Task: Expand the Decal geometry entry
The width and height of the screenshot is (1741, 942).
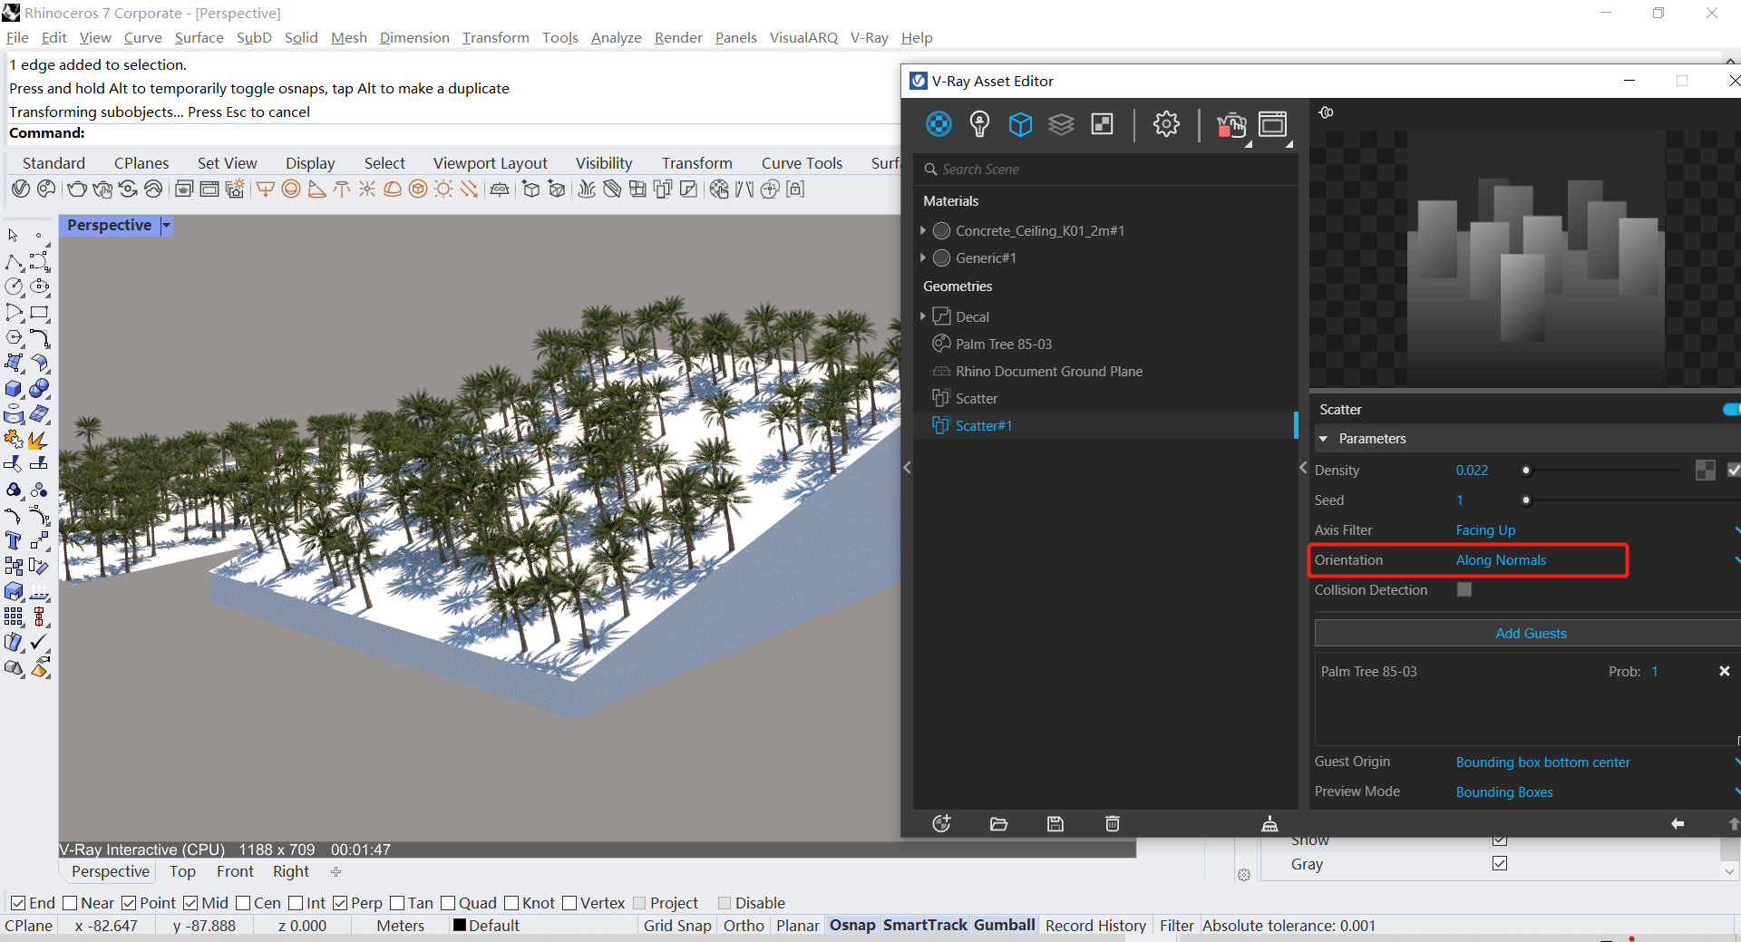Action: tap(923, 316)
